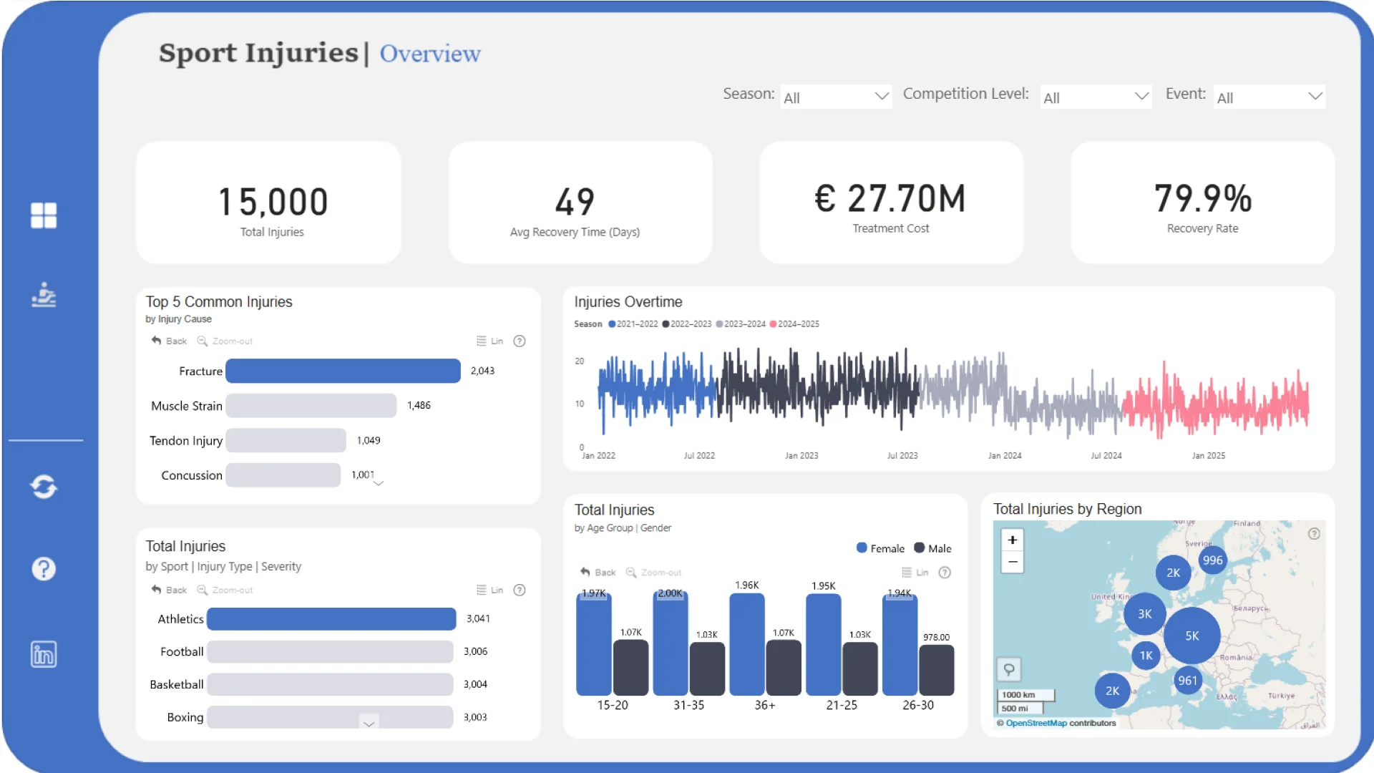Click the Recovery Rate 79.9% card
The width and height of the screenshot is (1374, 773).
click(x=1202, y=203)
